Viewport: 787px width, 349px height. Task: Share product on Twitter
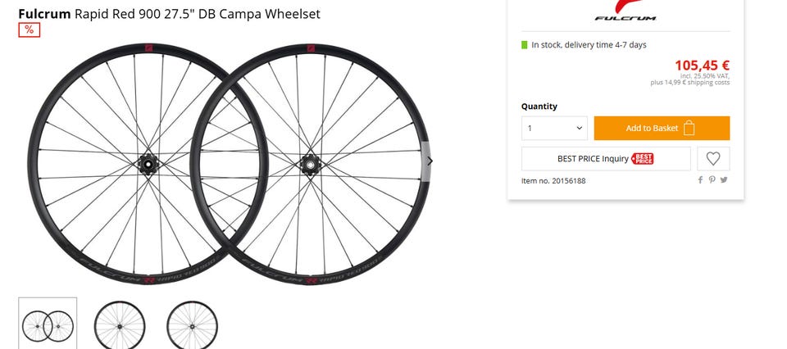[724, 180]
